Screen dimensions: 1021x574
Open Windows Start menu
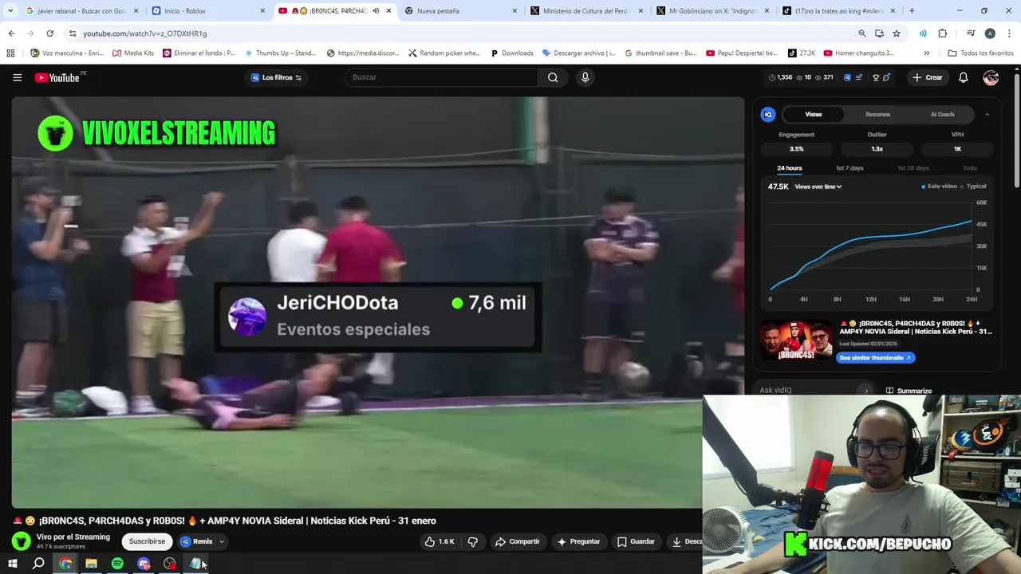tap(12, 564)
